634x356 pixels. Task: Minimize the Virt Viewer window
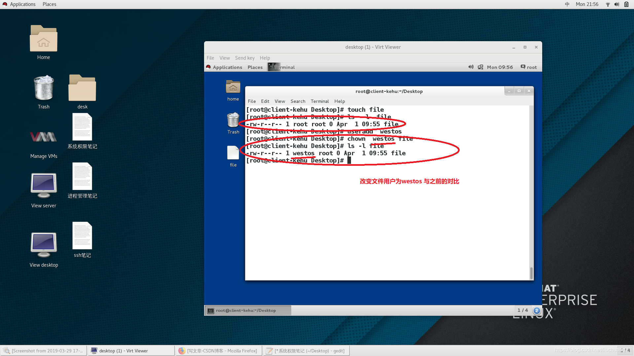coord(514,47)
